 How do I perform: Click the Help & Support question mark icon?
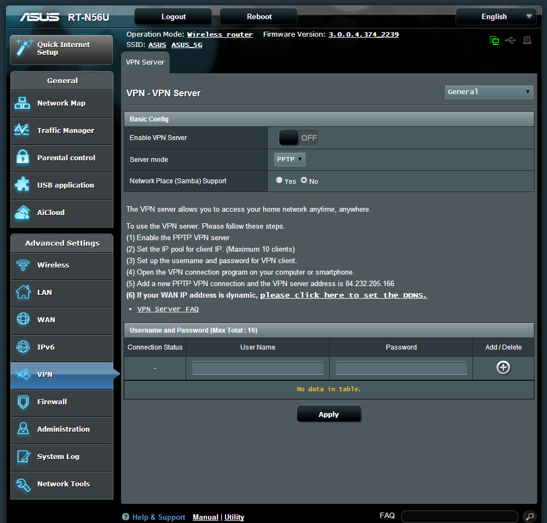tap(125, 517)
